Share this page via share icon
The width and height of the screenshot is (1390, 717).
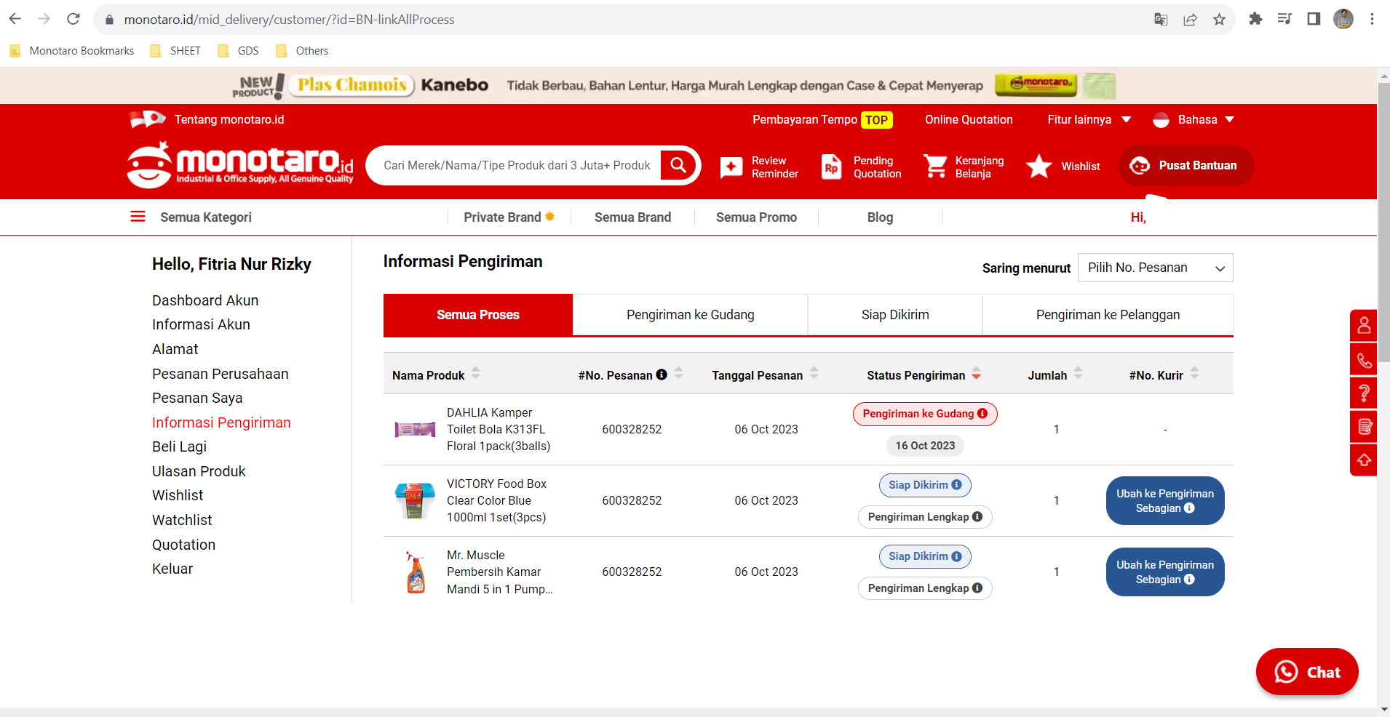(x=1190, y=20)
